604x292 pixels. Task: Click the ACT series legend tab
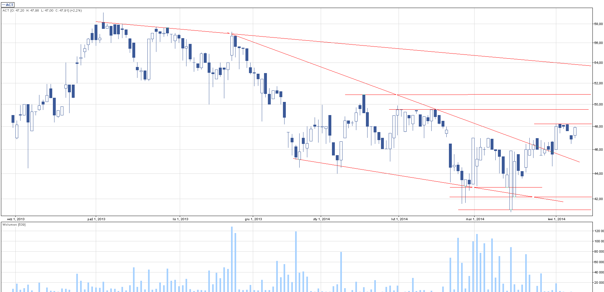pyautogui.click(x=8, y=5)
